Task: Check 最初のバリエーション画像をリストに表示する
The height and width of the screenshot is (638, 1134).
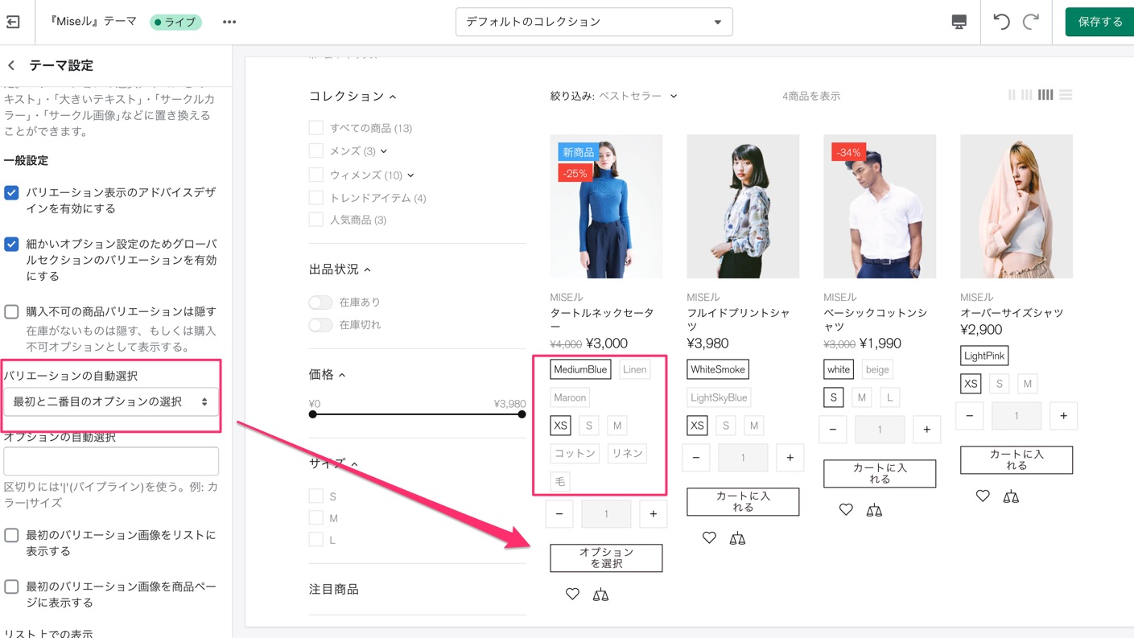Action: click(11, 536)
